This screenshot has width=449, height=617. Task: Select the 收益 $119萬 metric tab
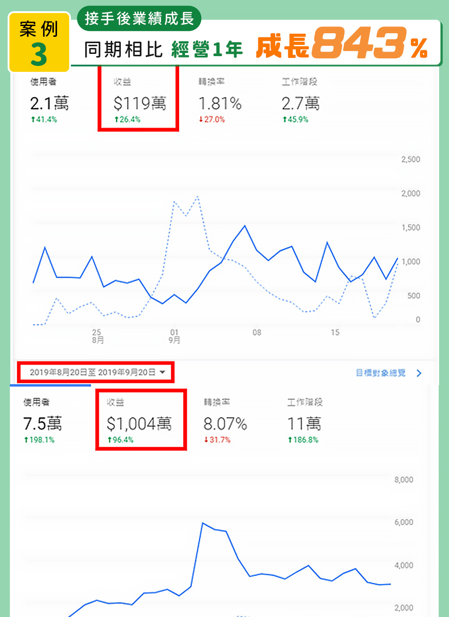click(139, 100)
